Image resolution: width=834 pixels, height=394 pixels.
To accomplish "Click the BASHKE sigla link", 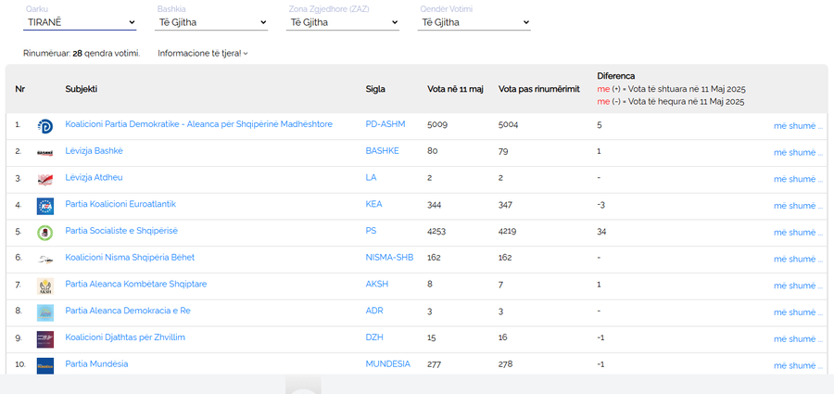I will point(383,151).
